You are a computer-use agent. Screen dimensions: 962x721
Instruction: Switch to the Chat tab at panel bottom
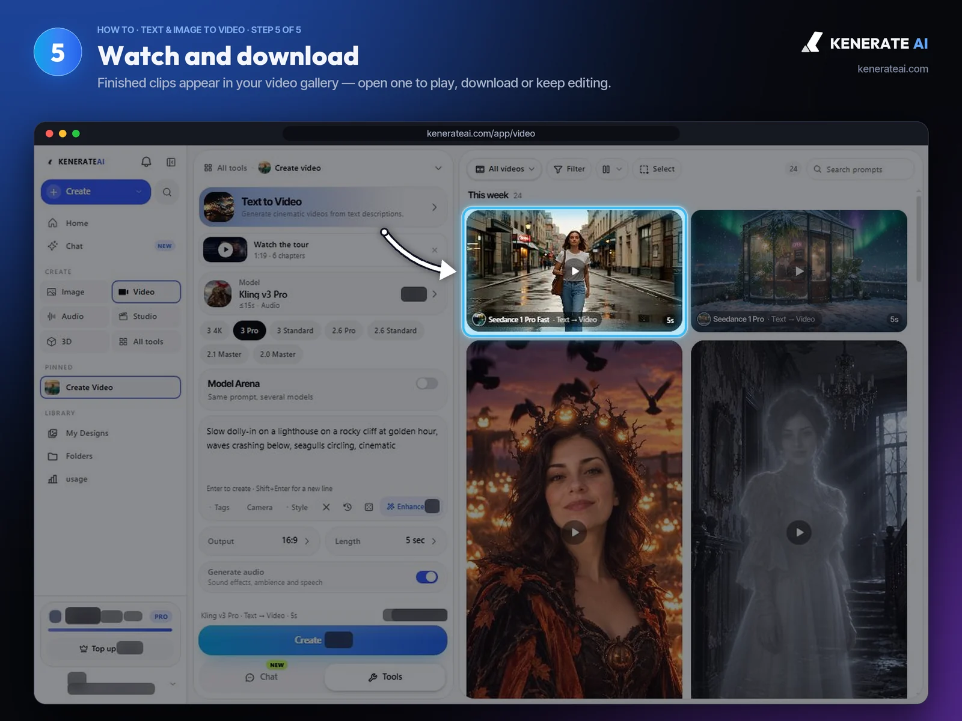coord(262,677)
